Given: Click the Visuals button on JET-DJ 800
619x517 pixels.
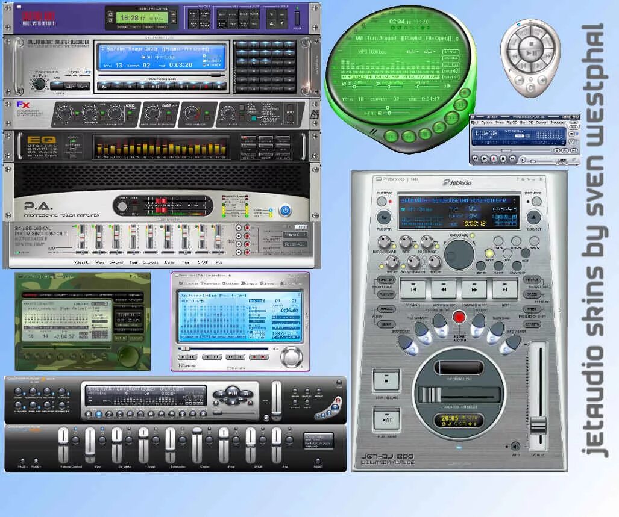Looking at the screenshot, I should [532, 280].
